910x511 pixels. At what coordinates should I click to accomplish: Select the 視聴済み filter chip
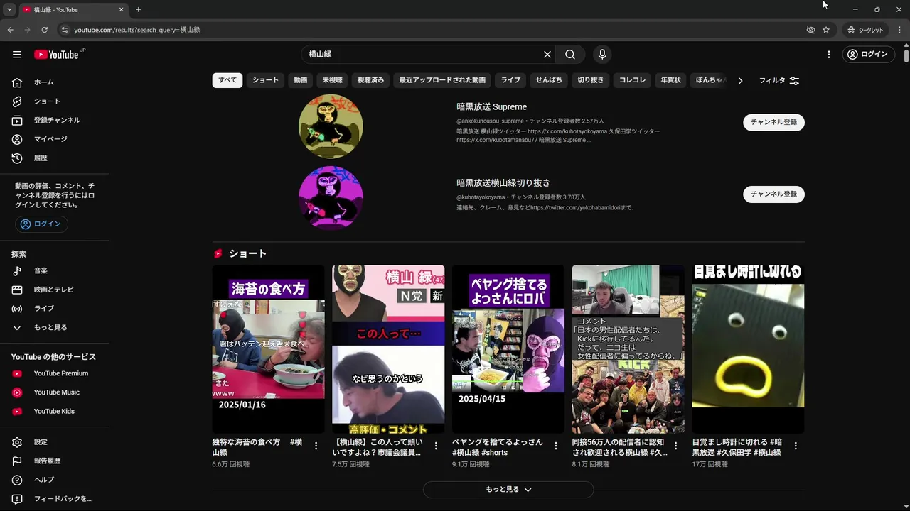(x=370, y=80)
